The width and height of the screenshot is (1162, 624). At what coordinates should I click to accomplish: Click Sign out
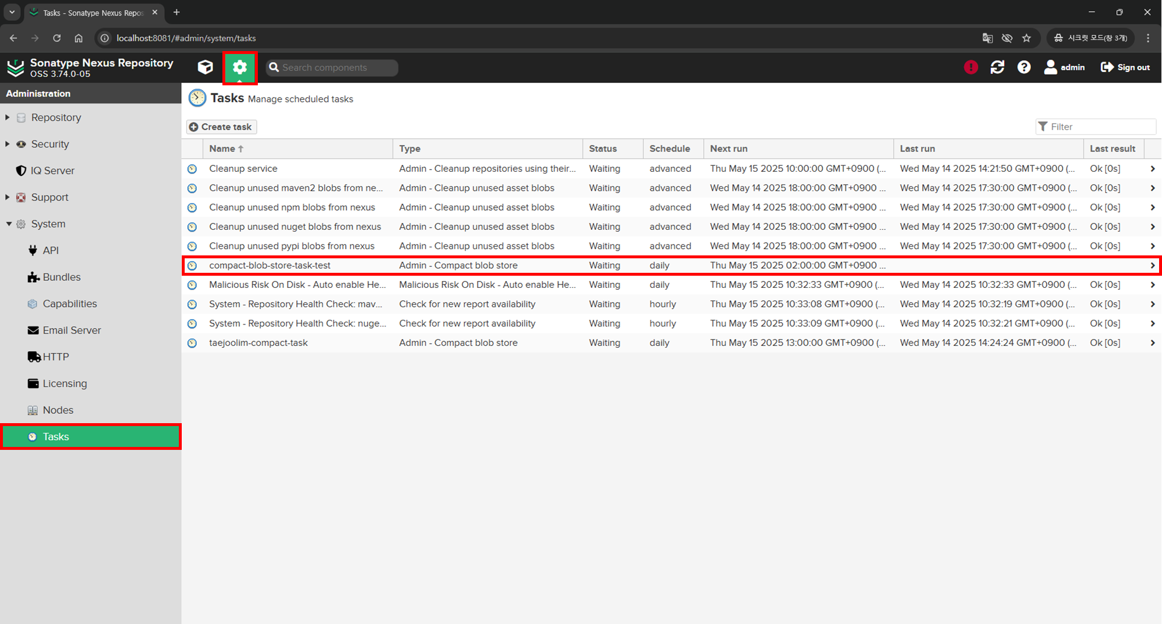tap(1125, 67)
